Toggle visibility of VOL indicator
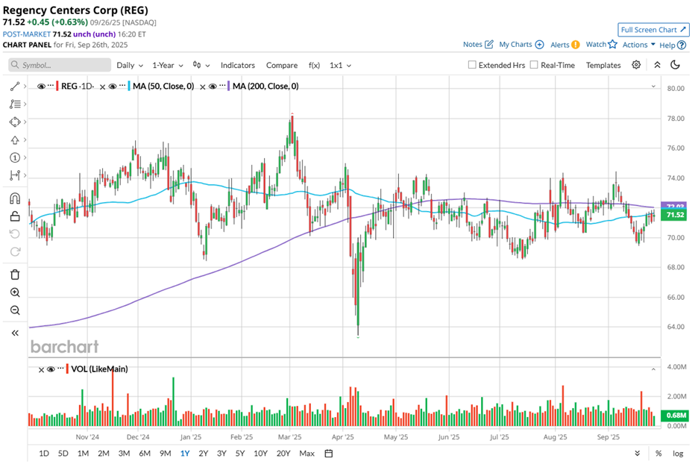Screen dimensions: 698x470 [51, 369]
